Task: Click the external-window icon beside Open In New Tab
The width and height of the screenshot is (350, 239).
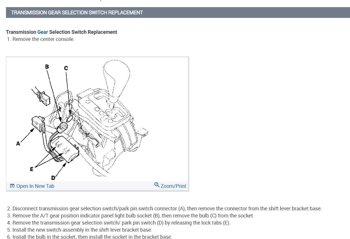Action: pyautogui.click(x=12, y=186)
